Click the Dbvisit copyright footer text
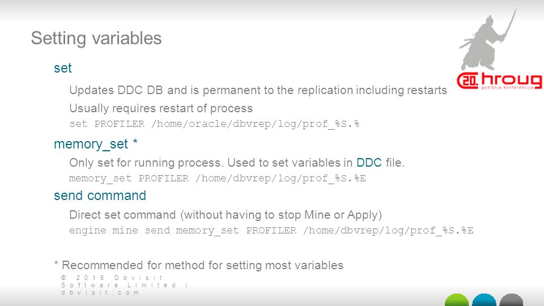This screenshot has width=544, height=306. pos(125,285)
